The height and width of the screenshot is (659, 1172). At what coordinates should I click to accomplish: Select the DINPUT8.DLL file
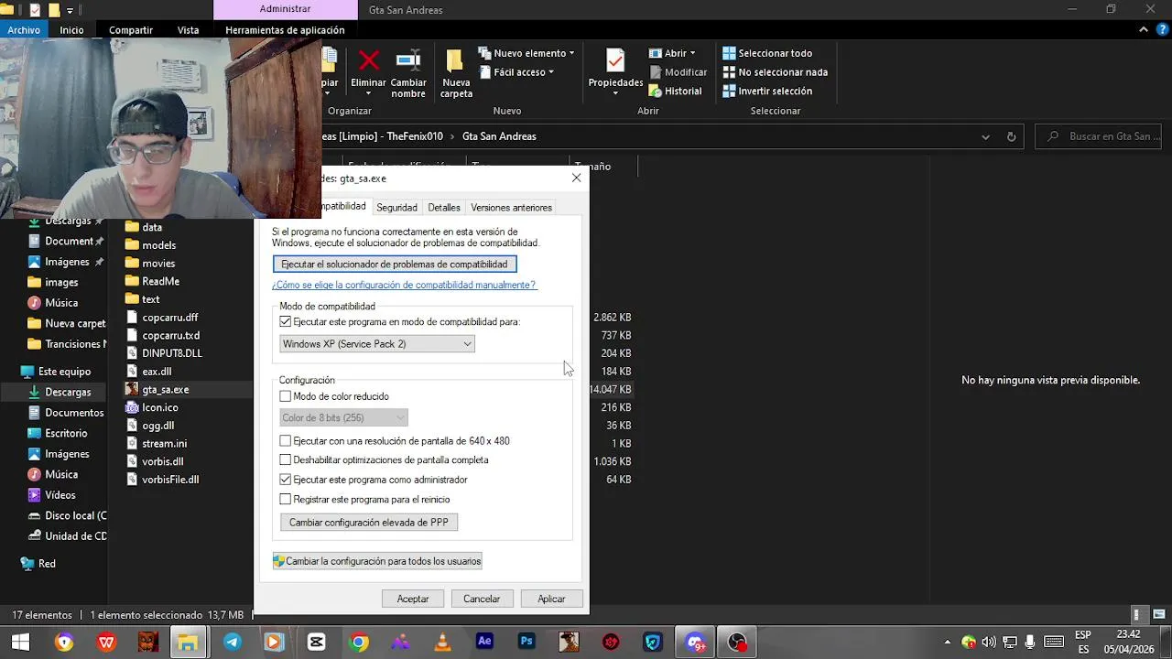[172, 353]
